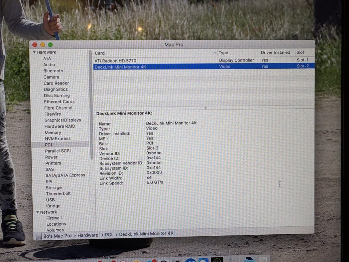Image resolution: width=349 pixels, height=262 pixels.
Task: Open Fibre Channel section
Action: coord(58,108)
